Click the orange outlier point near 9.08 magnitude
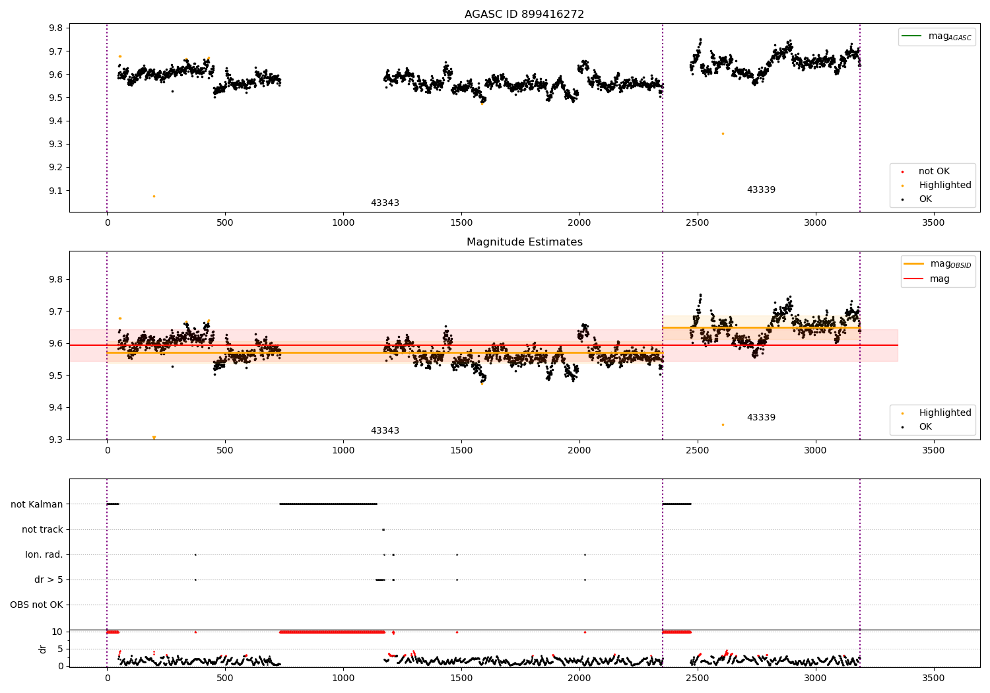 click(x=154, y=196)
